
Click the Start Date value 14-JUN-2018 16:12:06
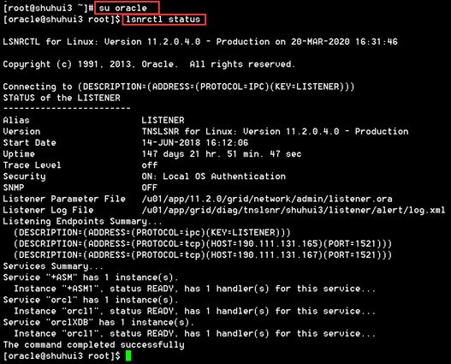pos(195,143)
